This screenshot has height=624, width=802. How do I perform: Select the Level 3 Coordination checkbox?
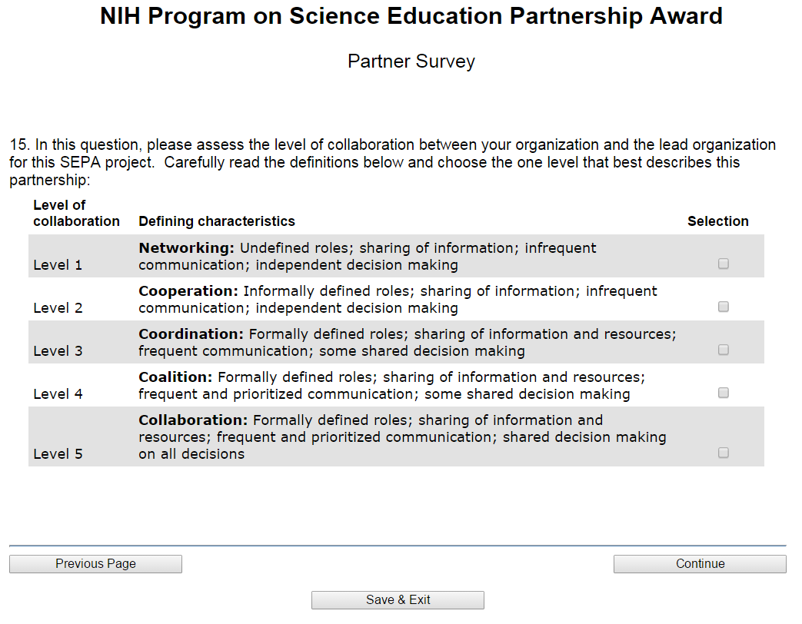coord(724,350)
